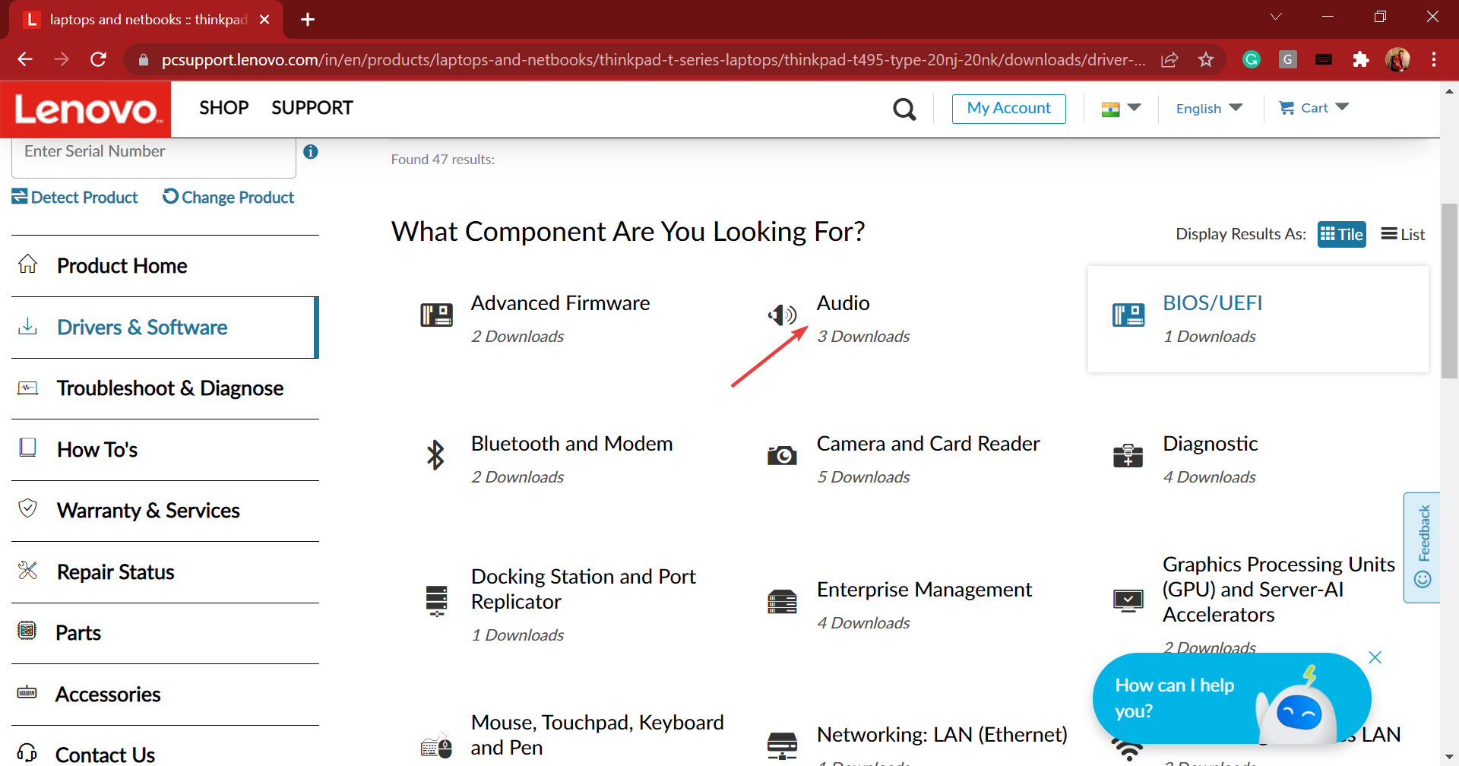This screenshot has height=766, width=1459.
Task: Click the Enterprise Management icon
Action: 782,602
